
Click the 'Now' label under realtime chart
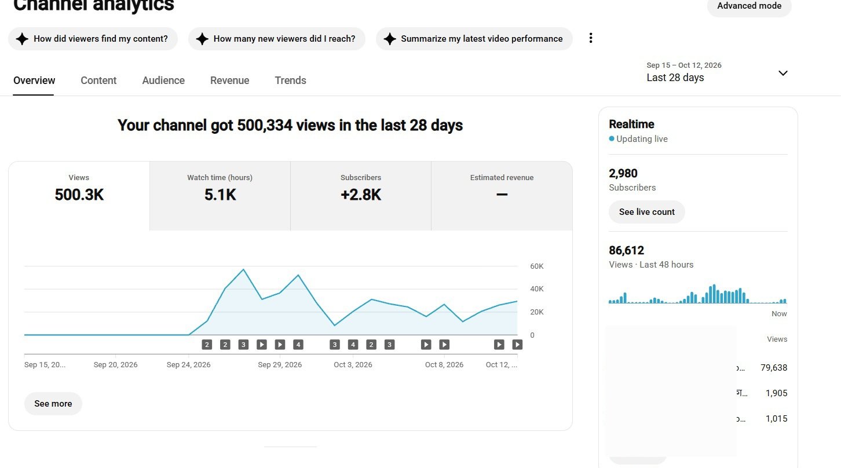pos(779,314)
